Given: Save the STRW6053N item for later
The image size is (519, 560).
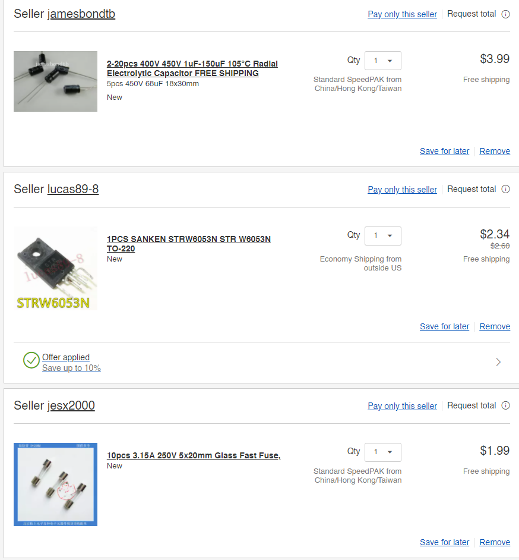Looking at the screenshot, I should [x=444, y=326].
